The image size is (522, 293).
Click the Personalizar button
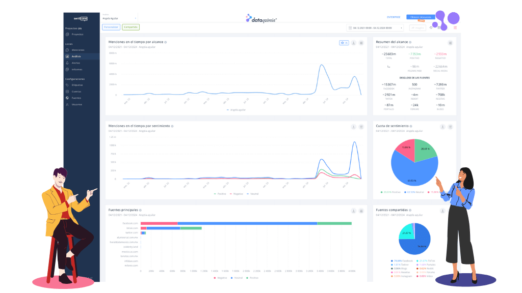(111, 27)
